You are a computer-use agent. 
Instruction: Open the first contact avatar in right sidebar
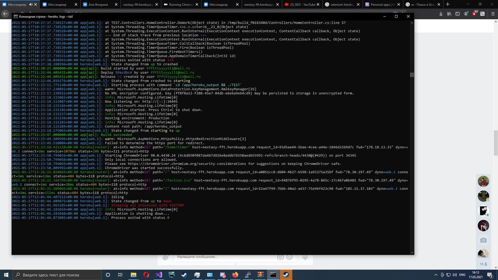pos(483,181)
